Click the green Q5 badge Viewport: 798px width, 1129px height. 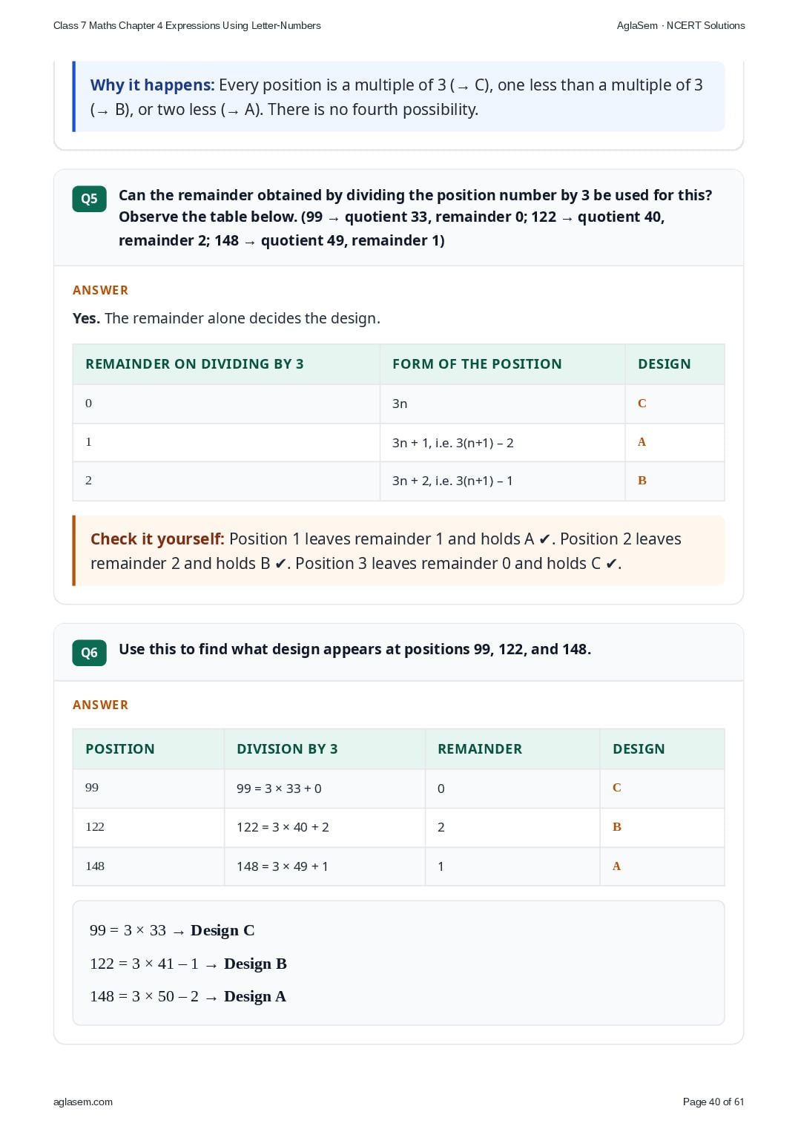[89, 199]
